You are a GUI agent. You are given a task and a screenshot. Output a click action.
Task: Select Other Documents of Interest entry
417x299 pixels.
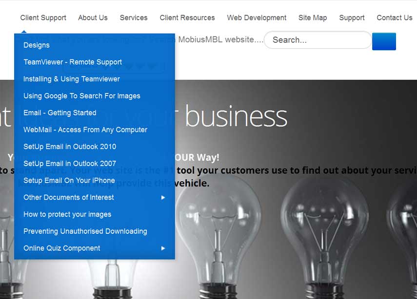[69, 198]
